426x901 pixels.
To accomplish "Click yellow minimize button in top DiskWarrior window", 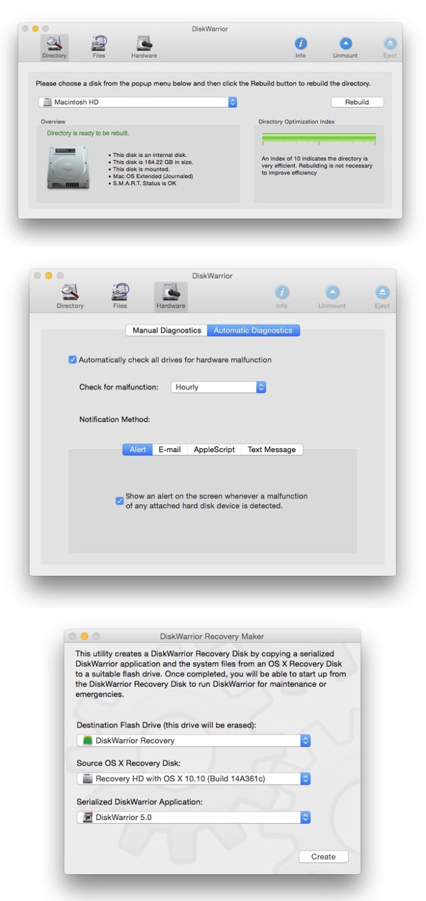I will (x=35, y=29).
